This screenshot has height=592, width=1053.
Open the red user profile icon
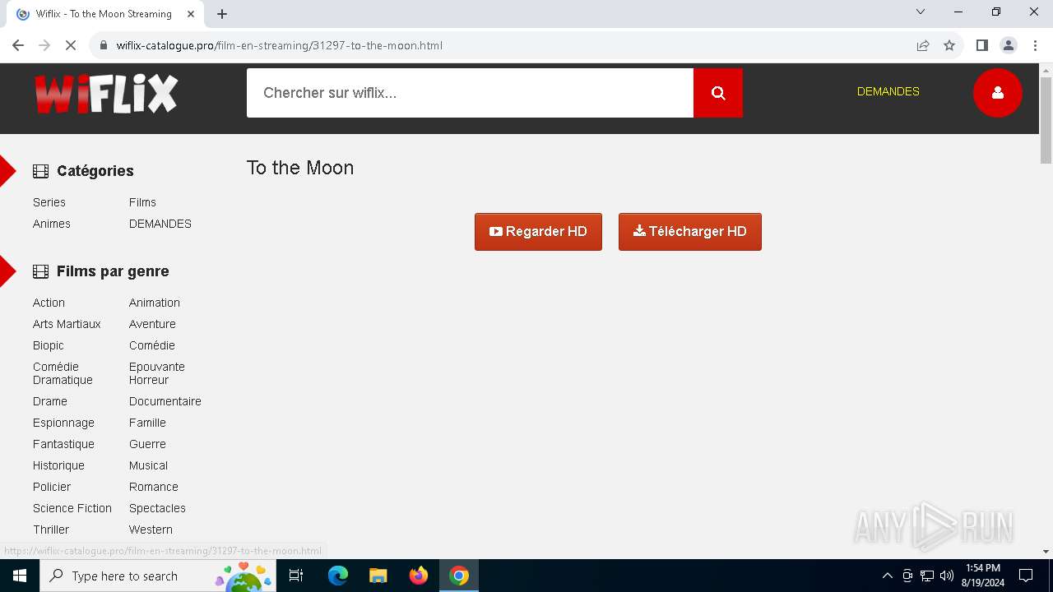tap(998, 93)
